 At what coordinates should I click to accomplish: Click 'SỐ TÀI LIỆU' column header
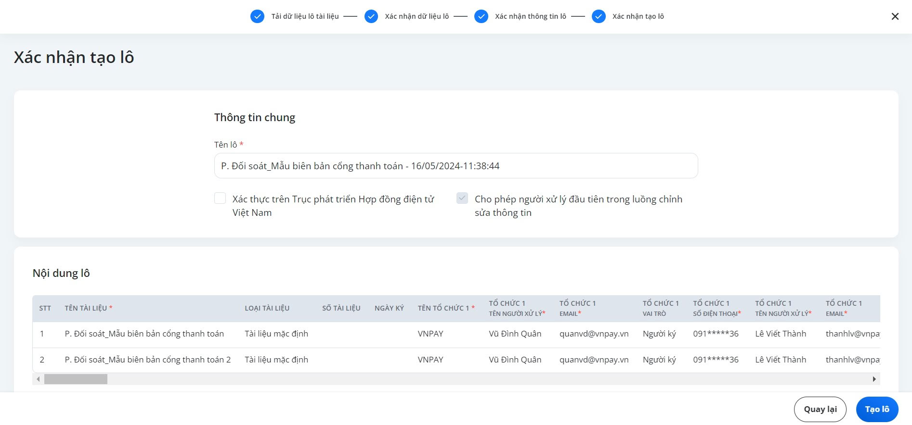coord(341,308)
